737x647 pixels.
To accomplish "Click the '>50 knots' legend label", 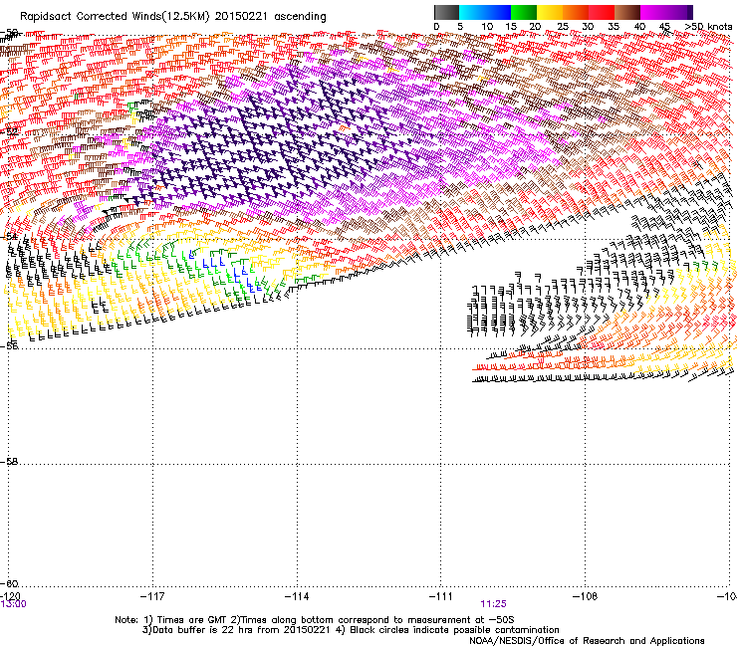I will pyautogui.click(x=708, y=27).
